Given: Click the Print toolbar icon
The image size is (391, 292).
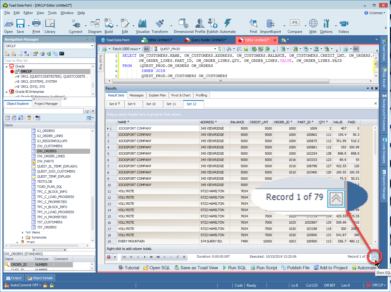Looking at the screenshot, I should pyautogui.click(x=36, y=26).
